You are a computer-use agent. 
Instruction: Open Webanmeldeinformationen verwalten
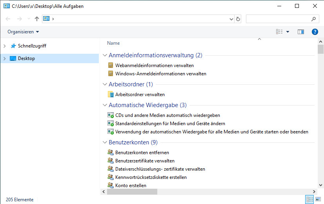(154, 66)
